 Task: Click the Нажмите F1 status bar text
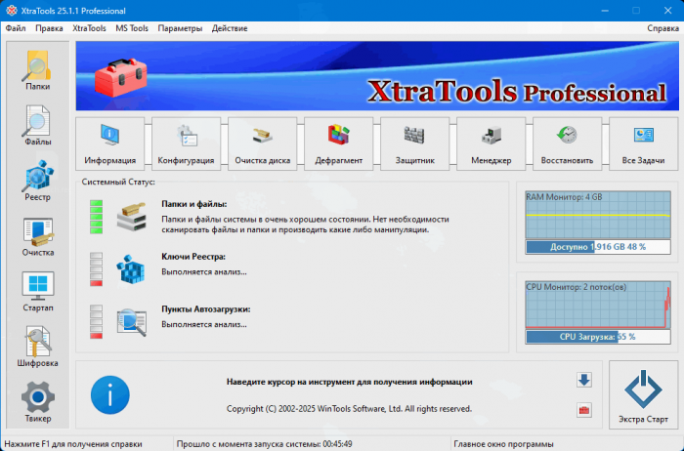73,444
